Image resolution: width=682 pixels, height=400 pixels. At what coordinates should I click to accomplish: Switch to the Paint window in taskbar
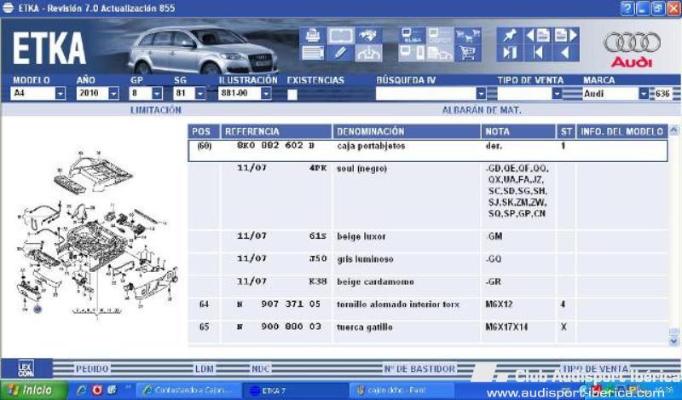point(402,391)
